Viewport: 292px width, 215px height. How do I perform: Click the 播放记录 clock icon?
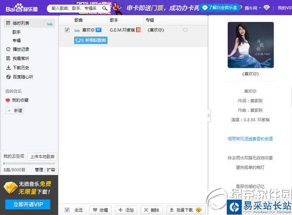(x=8, y=49)
